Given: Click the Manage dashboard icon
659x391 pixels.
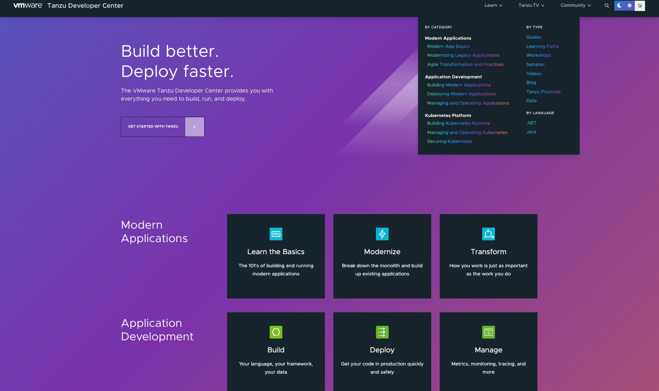Looking at the screenshot, I should (x=489, y=332).
